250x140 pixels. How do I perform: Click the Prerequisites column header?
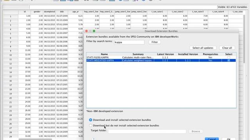pyautogui.click(x=210, y=54)
